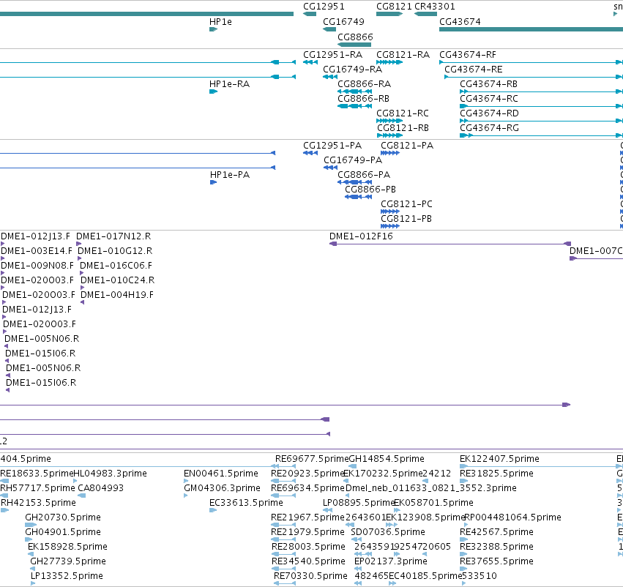Select protein CG8866-PB

pyautogui.click(x=370, y=189)
